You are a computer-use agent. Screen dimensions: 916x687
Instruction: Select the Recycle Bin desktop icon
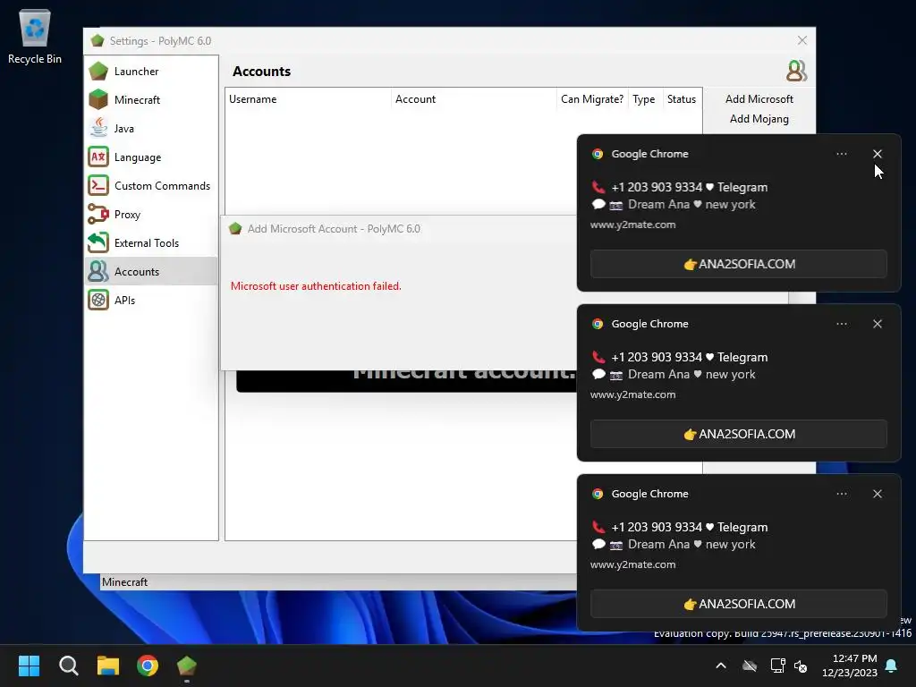click(35, 36)
